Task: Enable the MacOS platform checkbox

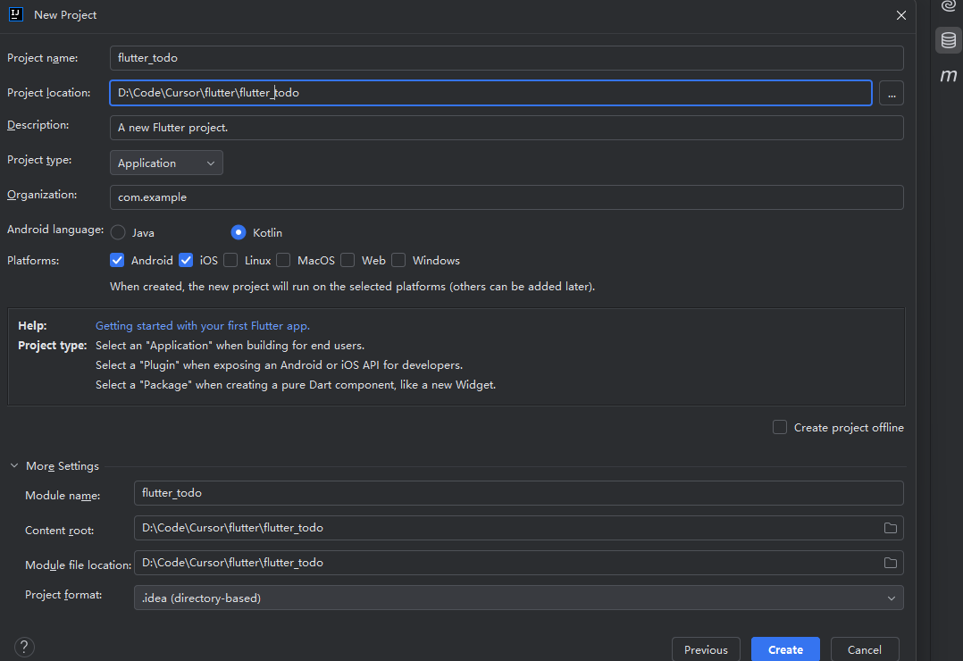Action: 283,261
